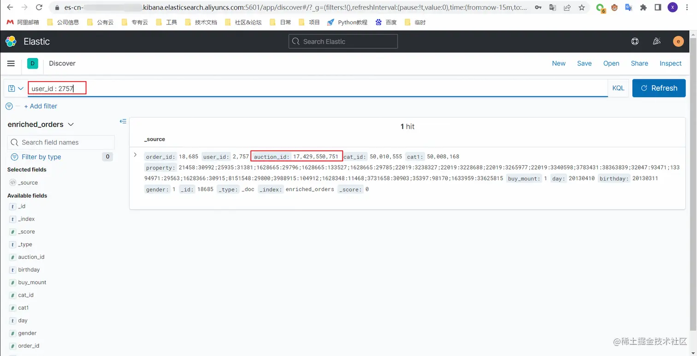
Task: Click the Search Elastic box
Action: 343,41
